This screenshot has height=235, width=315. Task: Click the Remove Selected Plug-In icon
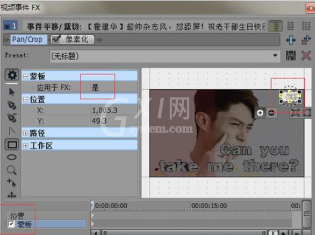[x=306, y=40]
